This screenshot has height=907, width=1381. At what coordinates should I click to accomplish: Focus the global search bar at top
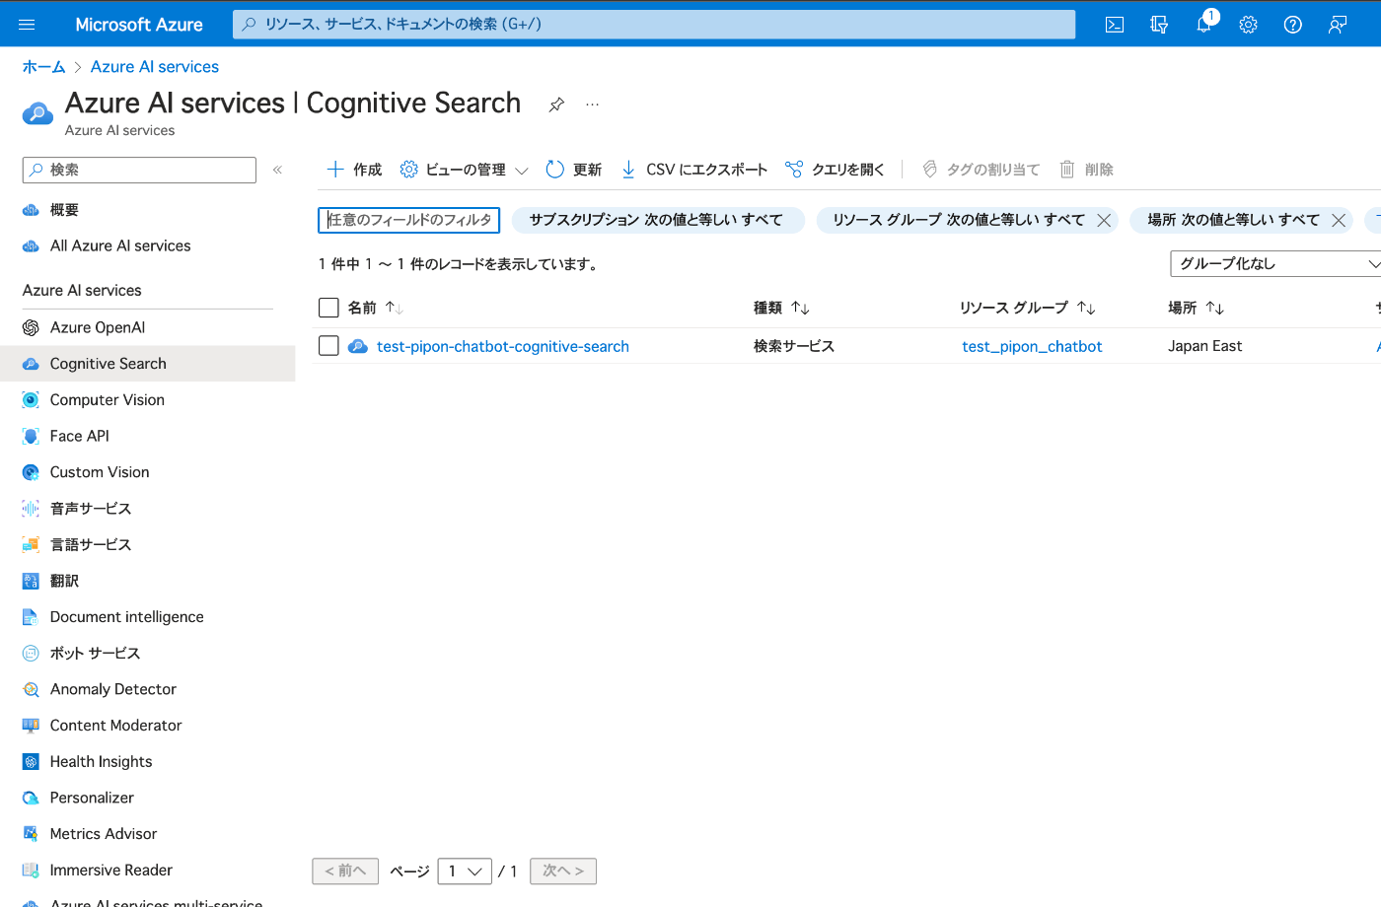[654, 25]
